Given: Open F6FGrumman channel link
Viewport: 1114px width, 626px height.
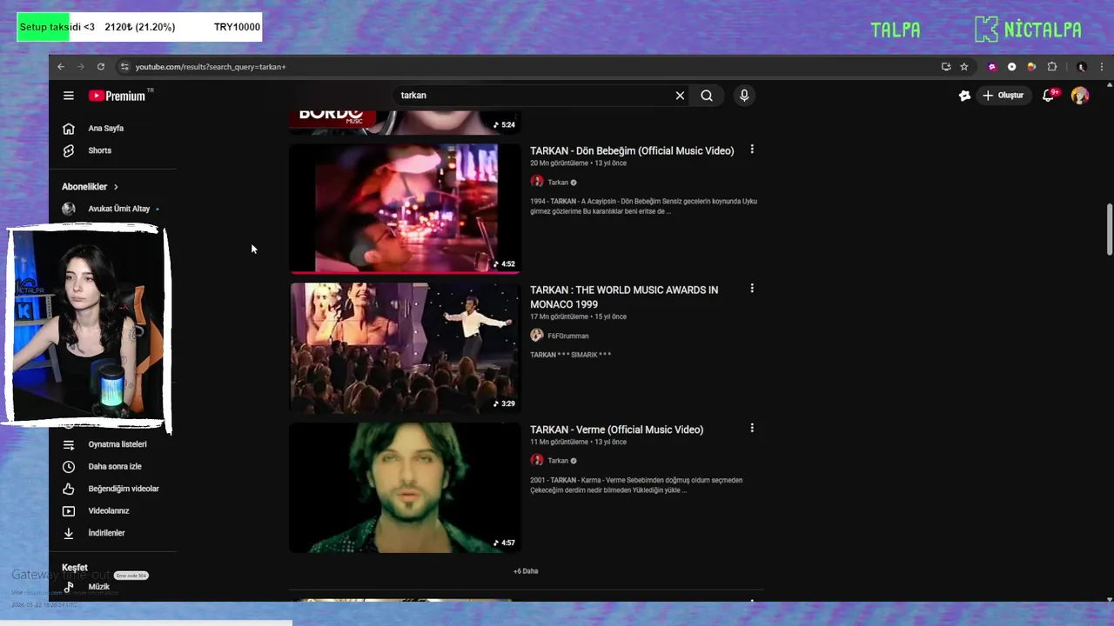Looking at the screenshot, I should point(567,336).
